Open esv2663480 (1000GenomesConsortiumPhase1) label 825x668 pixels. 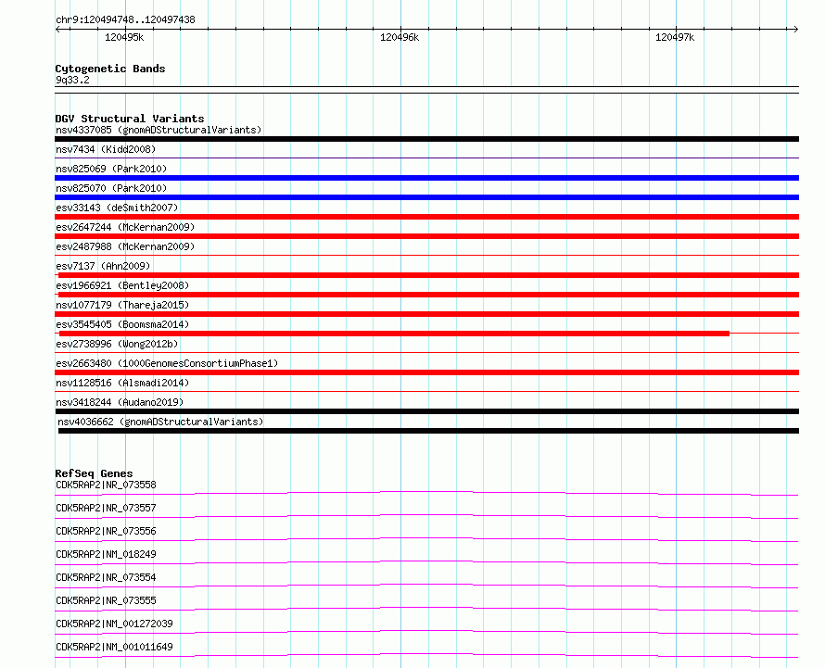(x=167, y=363)
